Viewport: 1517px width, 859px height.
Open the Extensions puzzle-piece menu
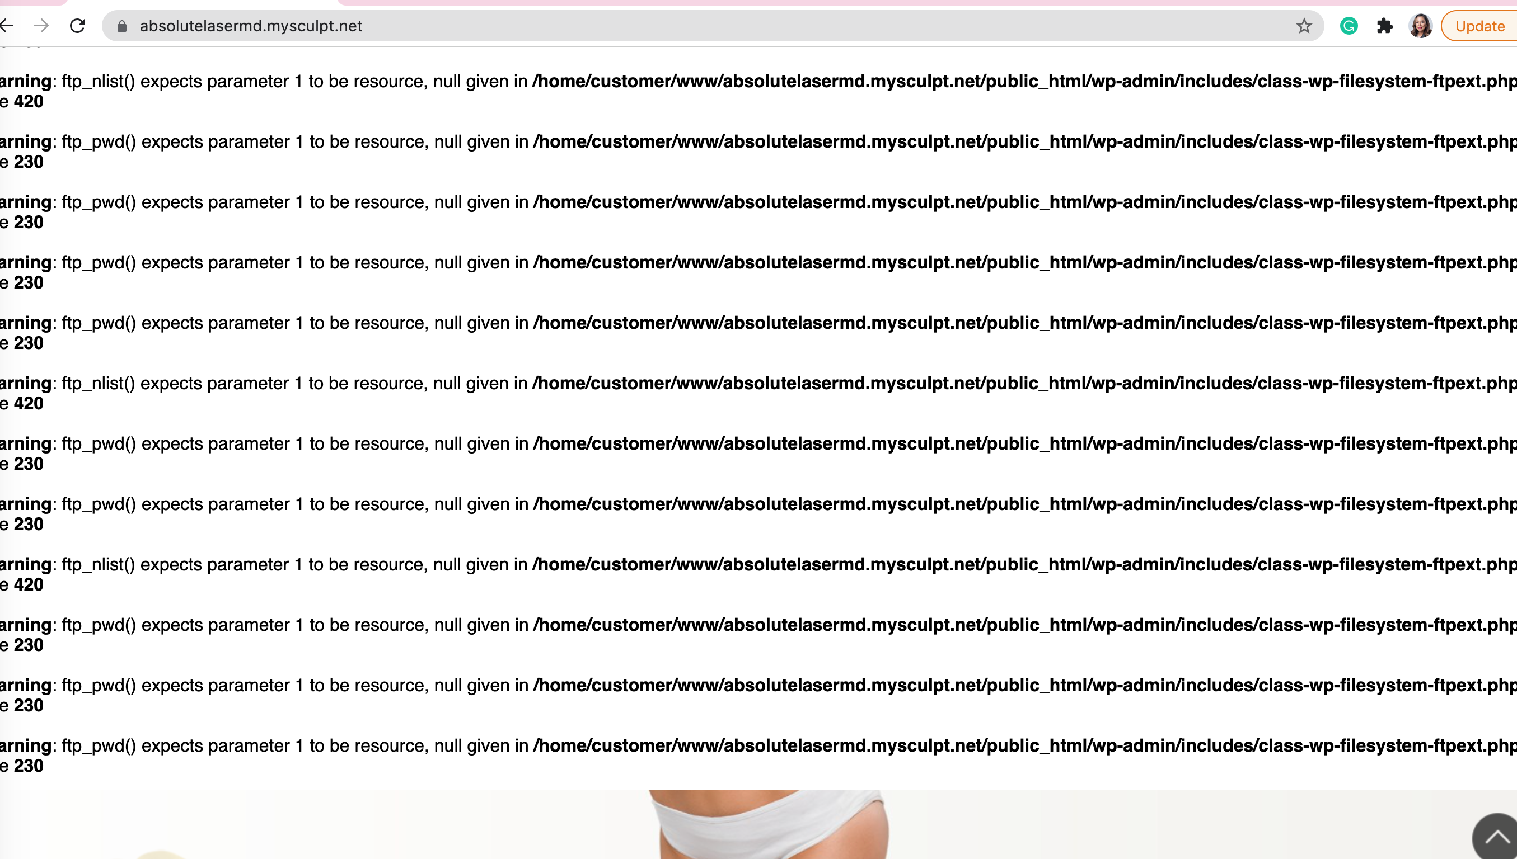click(1384, 26)
